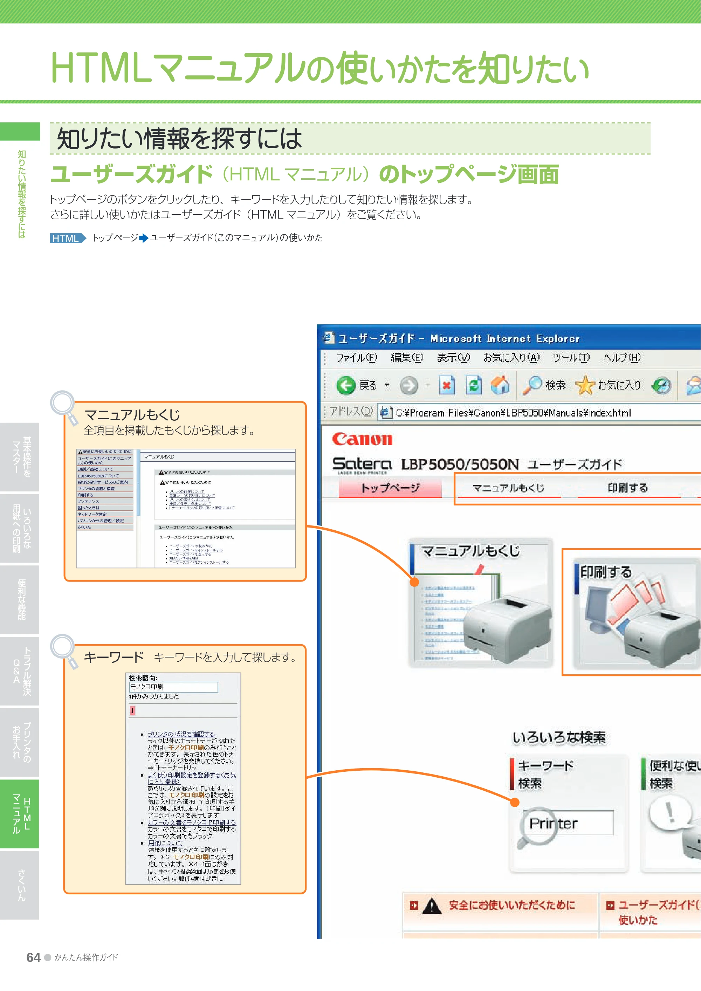Open the dropdown arrow beside the Forward button
This screenshot has height=991, width=701.
[x=428, y=385]
